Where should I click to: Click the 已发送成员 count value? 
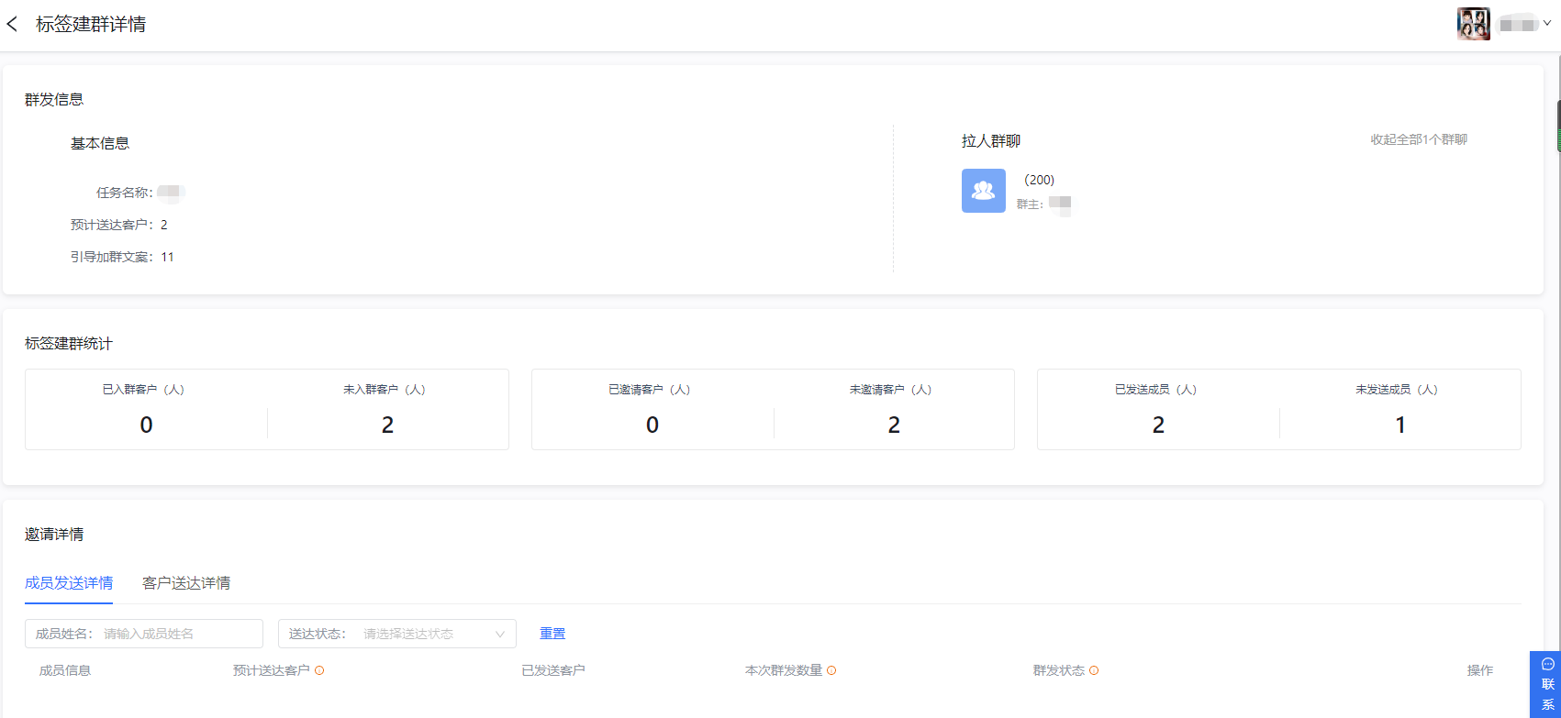pos(1158,425)
